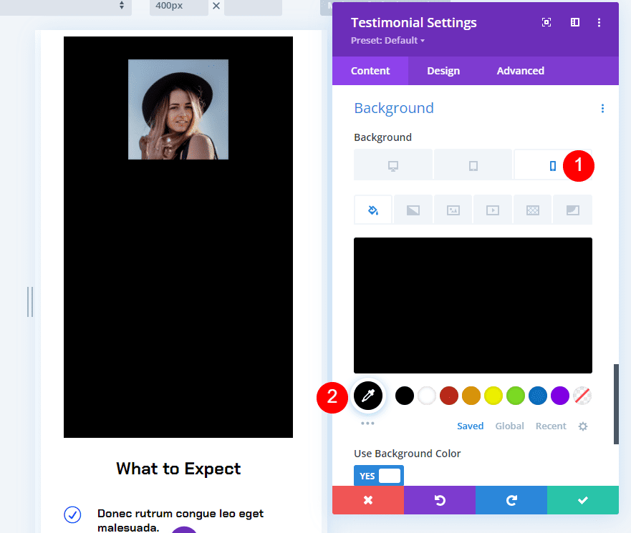Toggle Use Background Color off
The height and width of the screenshot is (533, 631).
click(378, 475)
